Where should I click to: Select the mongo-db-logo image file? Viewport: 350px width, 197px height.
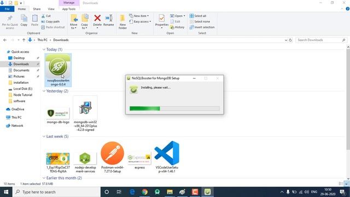58,115
